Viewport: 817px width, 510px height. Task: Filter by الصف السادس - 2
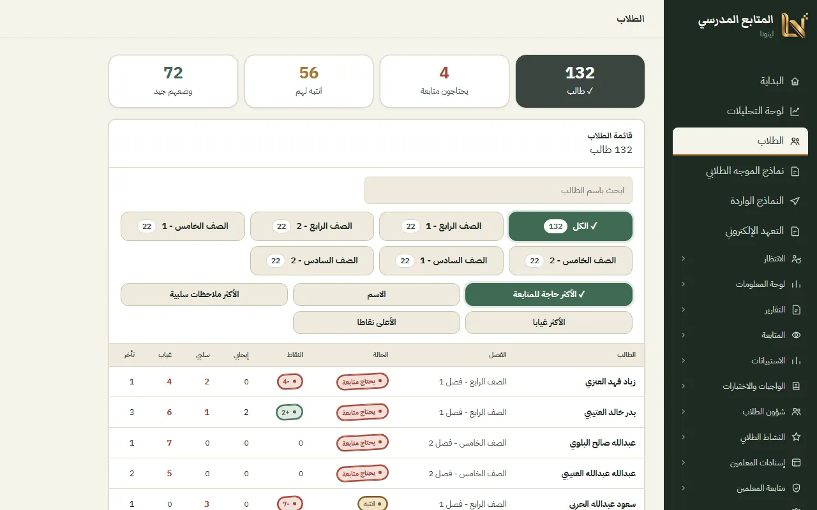[312, 261]
